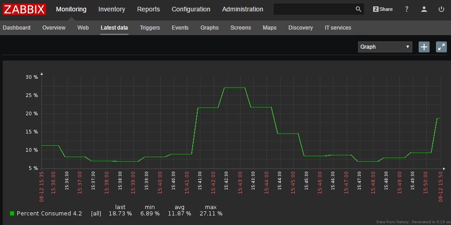Click the green Percent Consumed legend swatch
The width and height of the screenshot is (451, 225).
(12, 214)
